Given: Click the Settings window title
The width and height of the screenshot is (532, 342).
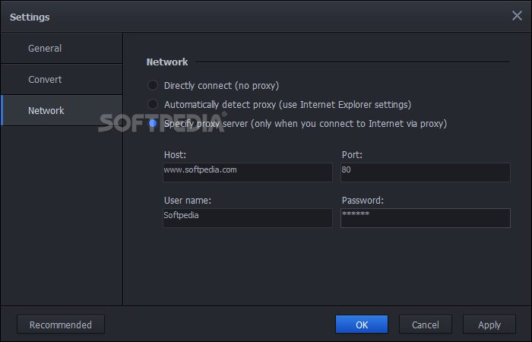Looking at the screenshot, I should [30, 17].
